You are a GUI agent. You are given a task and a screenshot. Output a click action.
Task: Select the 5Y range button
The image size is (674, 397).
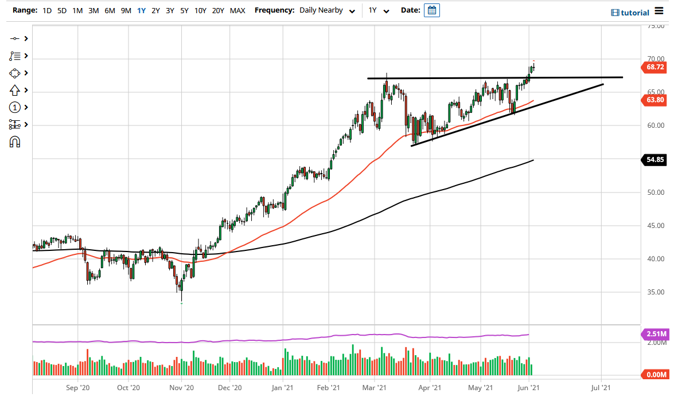pos(184,10)
